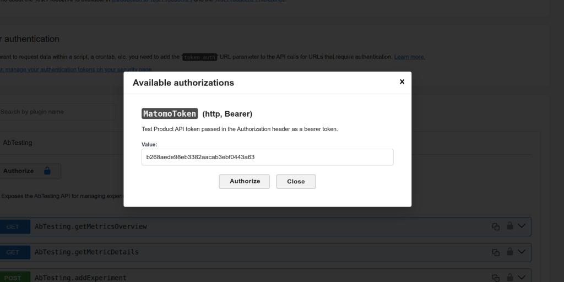This screenshot has height=282, width=564.
Task: Click the AbTesting.addExperiment endpoint name
Action: 80,278
